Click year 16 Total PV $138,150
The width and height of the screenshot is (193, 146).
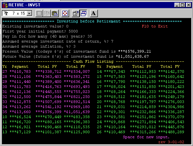coord(143,82)
